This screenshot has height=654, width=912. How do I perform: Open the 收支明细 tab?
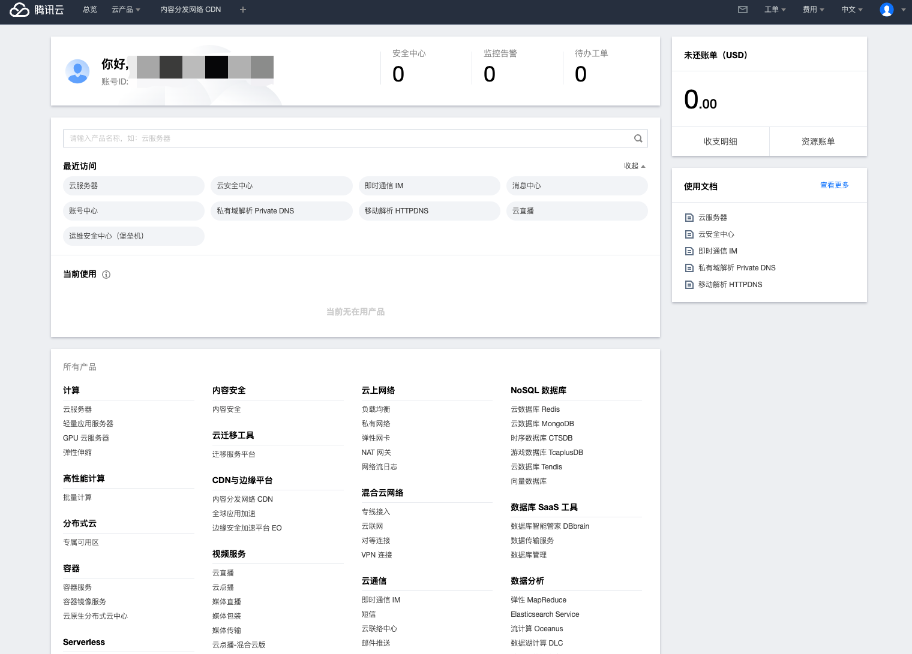click(721, 141)
